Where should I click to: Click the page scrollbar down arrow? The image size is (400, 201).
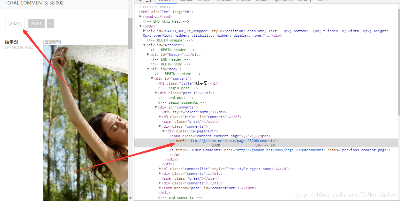130,198
